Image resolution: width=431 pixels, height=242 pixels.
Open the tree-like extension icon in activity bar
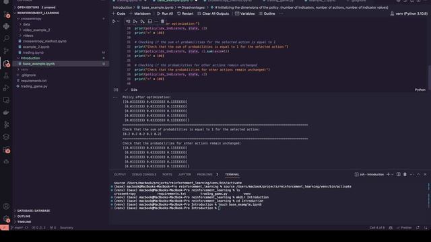point(6,124)
